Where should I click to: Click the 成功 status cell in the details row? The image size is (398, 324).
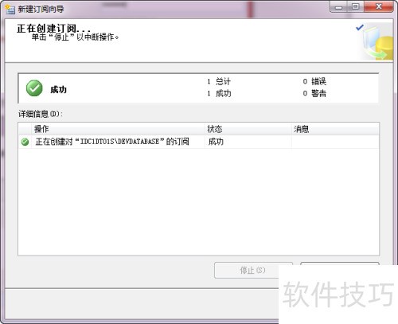216,142
